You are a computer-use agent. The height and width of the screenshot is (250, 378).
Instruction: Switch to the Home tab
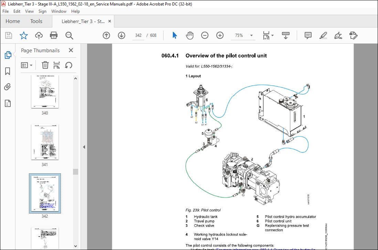[13, 21]
